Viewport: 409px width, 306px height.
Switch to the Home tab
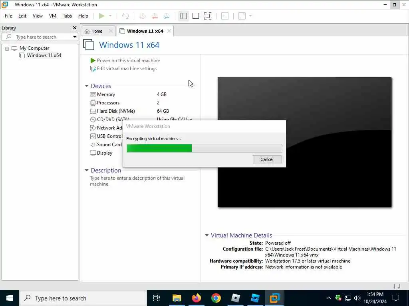[x=97, y=31]
